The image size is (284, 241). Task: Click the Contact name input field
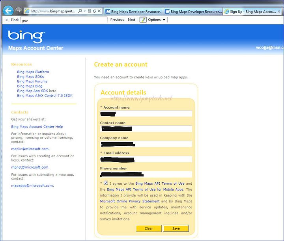point(146,129)
